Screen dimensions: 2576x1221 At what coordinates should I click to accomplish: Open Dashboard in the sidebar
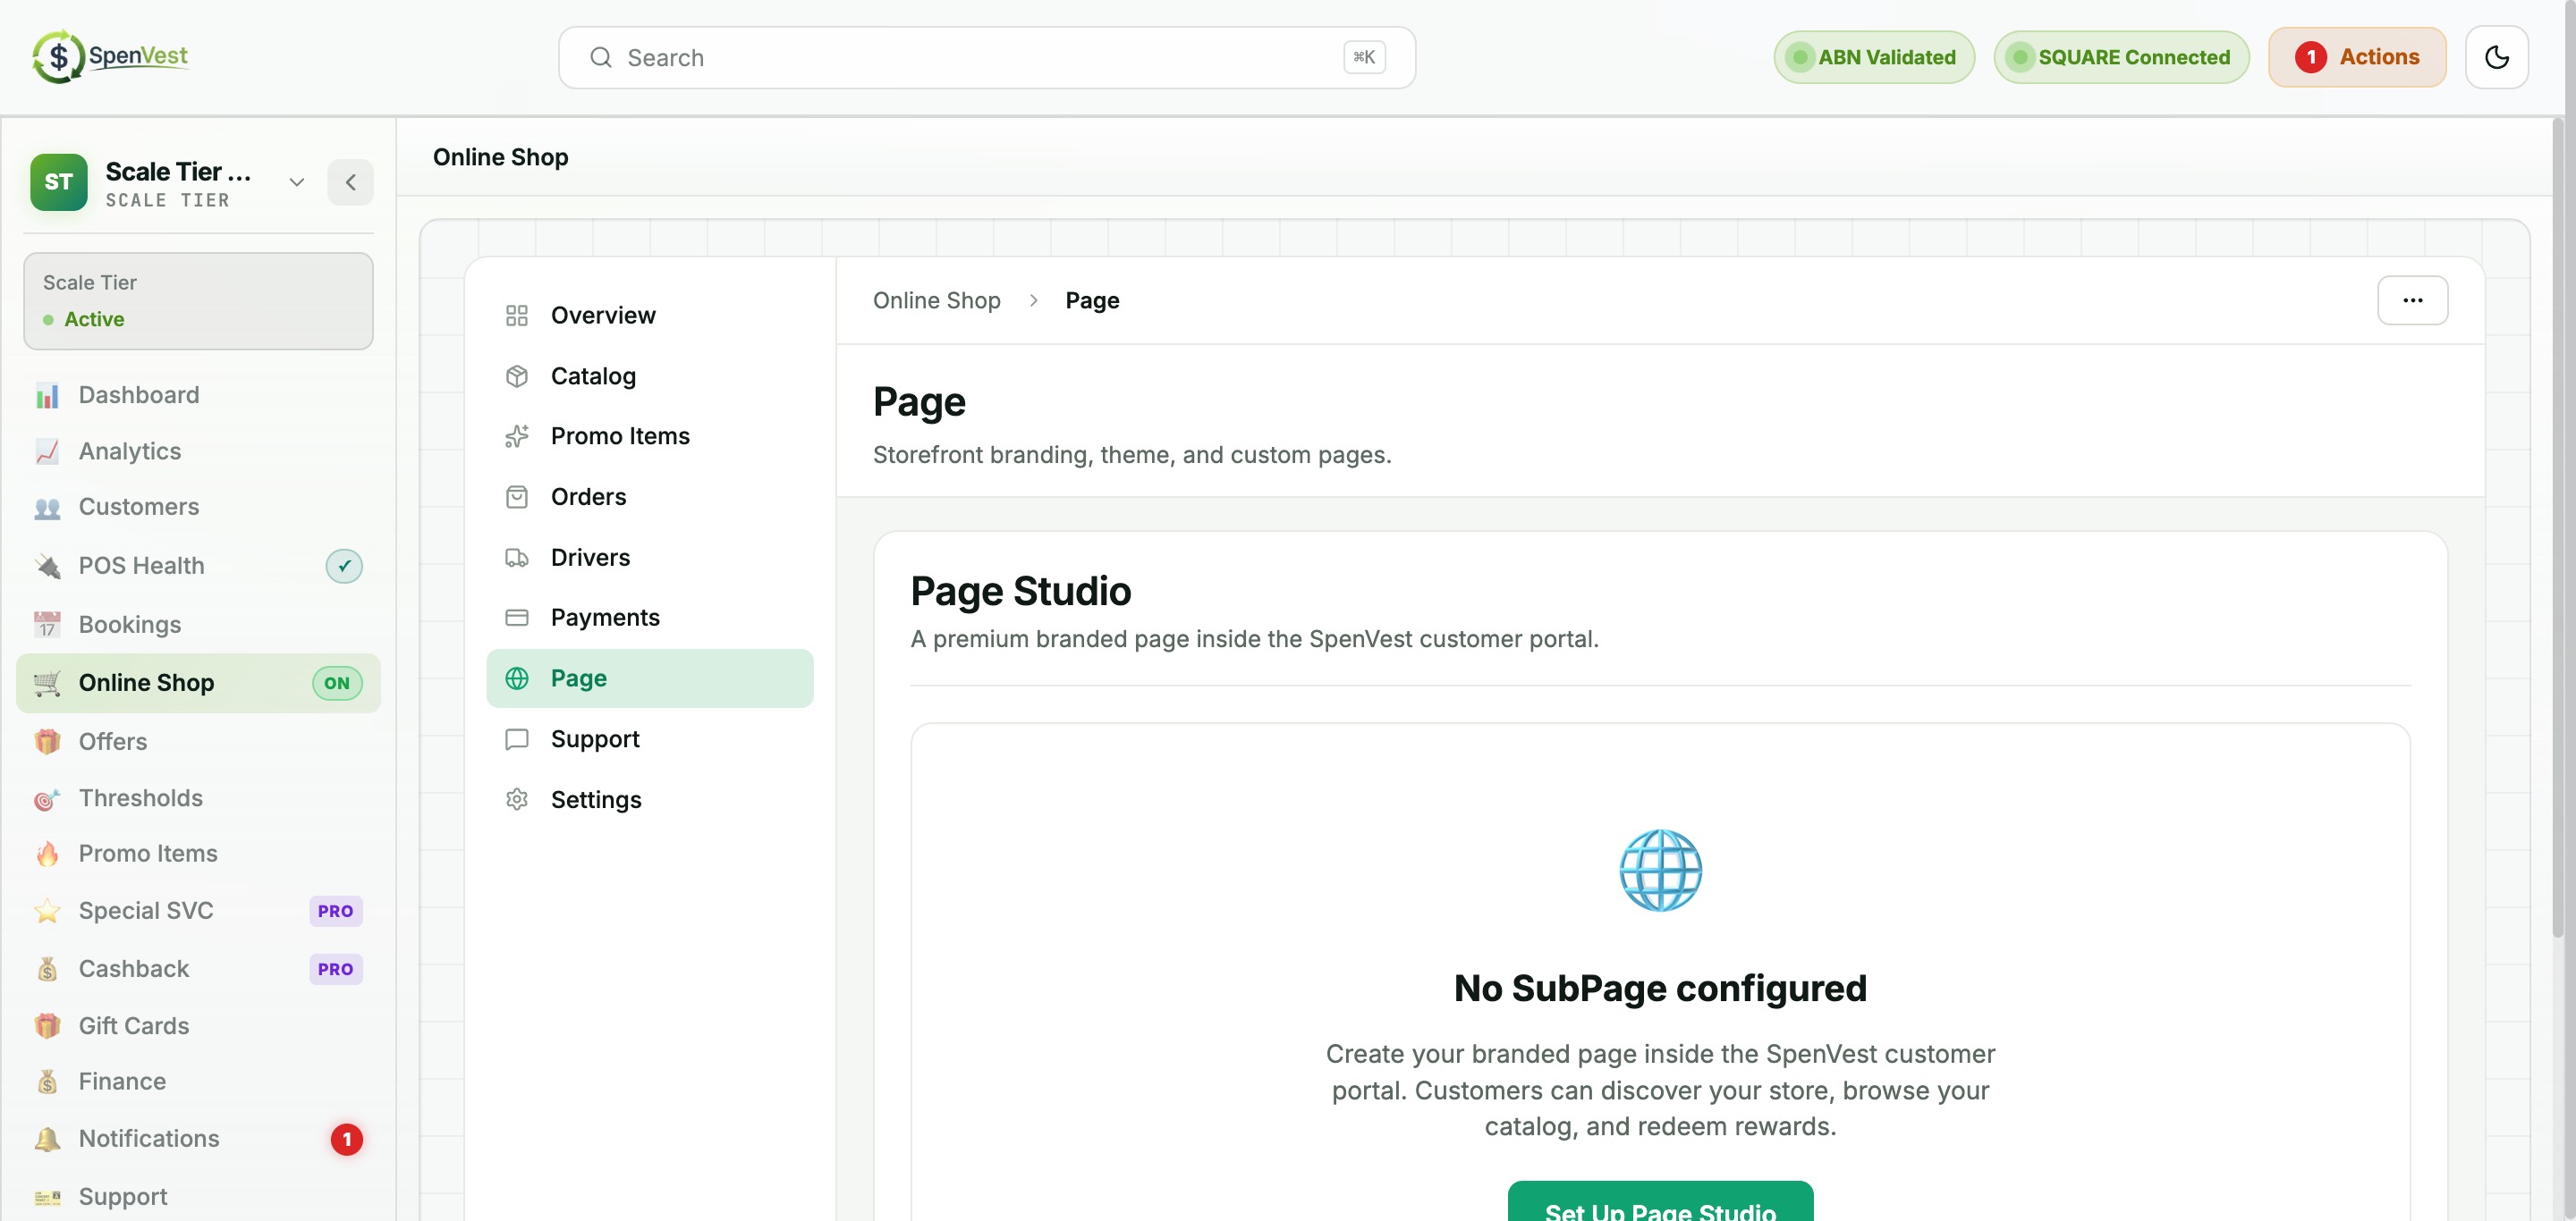pyautogui.click(x=198, y=396)
